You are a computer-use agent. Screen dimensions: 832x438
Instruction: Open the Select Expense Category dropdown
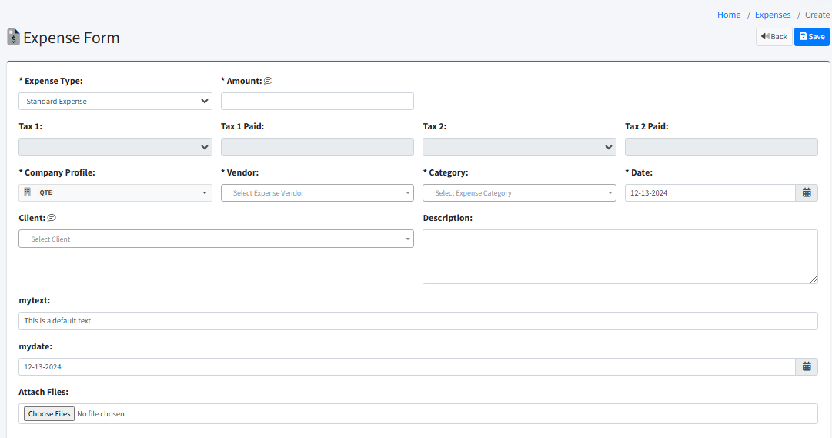(520, 193)
